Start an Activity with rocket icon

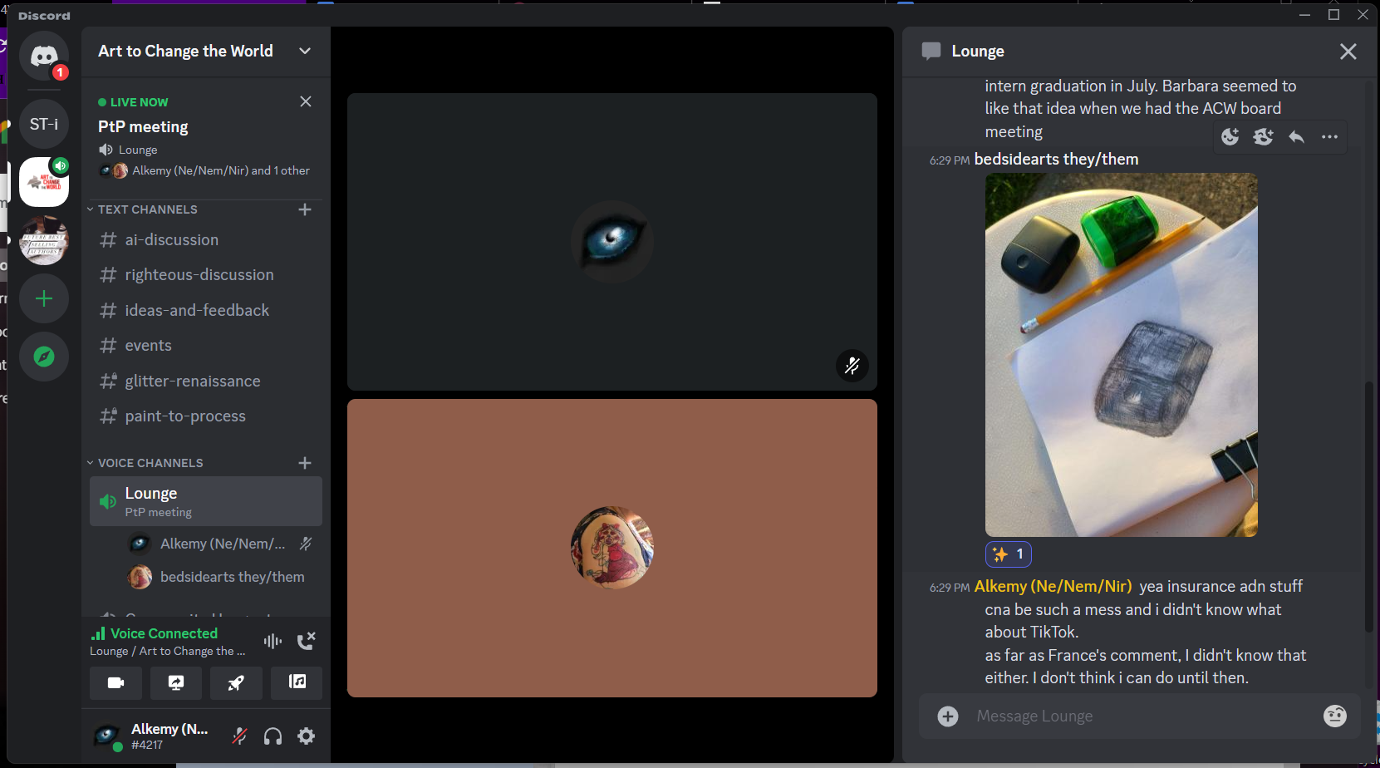click(x=236, y=683)
